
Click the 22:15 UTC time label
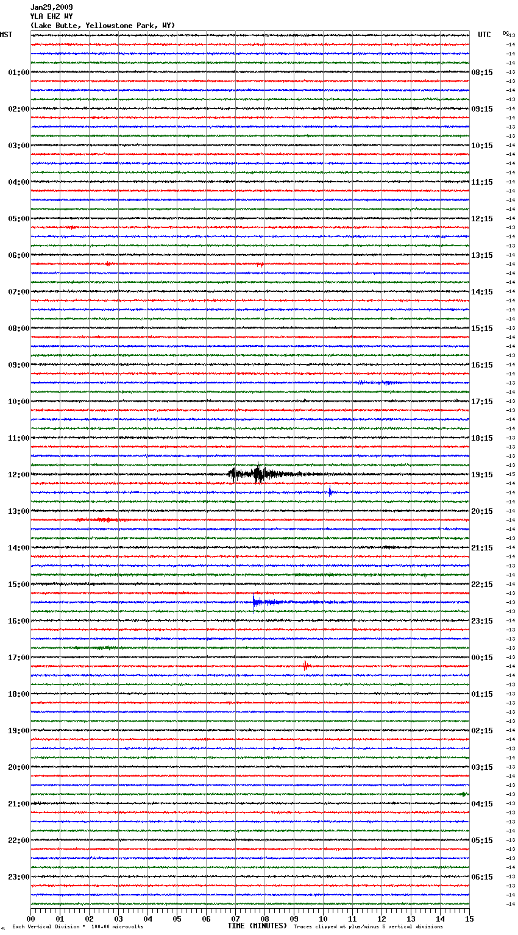(482, 585)
